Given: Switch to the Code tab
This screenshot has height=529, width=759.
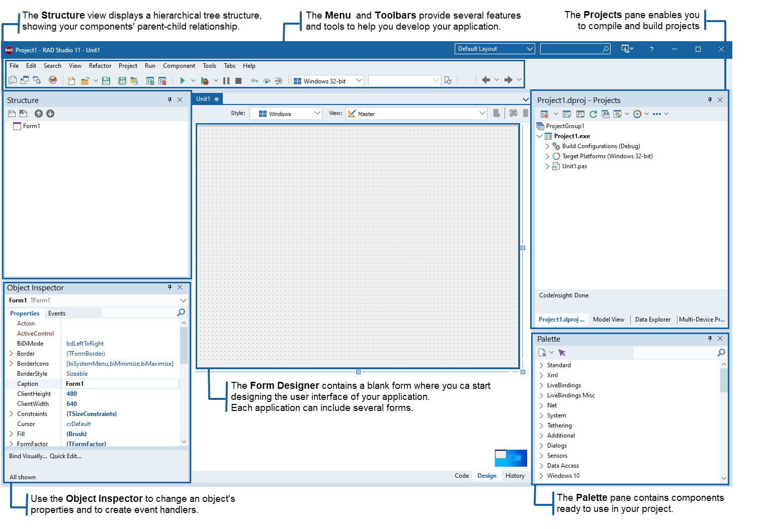Looking at the screenshot, I should pos(462,476).
